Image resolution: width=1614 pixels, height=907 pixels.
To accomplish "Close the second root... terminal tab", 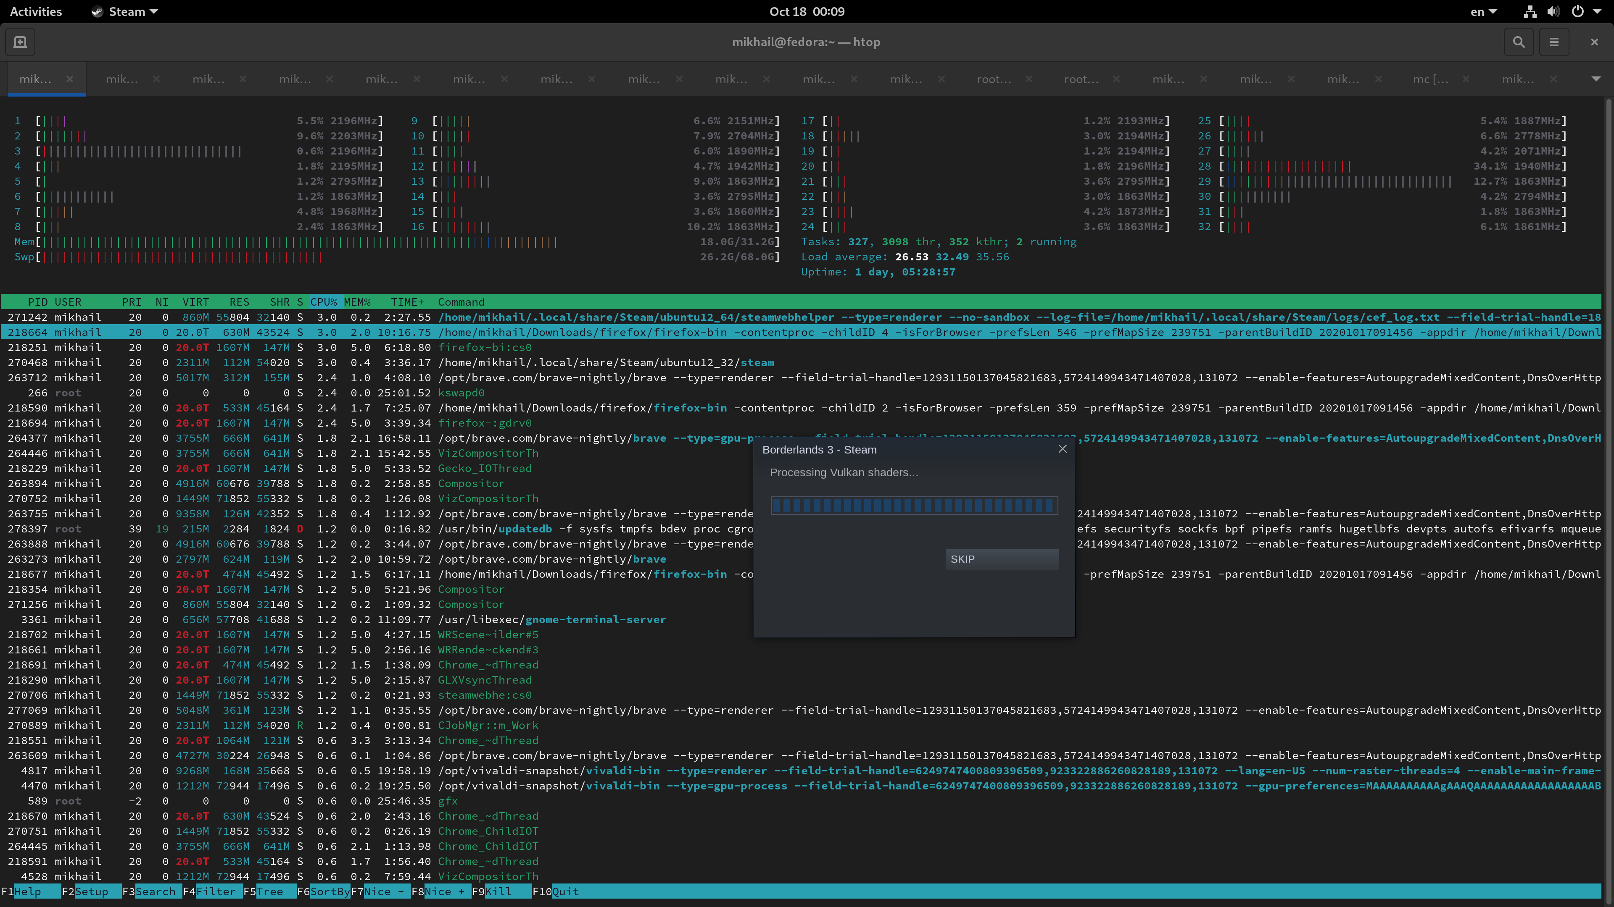I will click(x=1116, y=79).
